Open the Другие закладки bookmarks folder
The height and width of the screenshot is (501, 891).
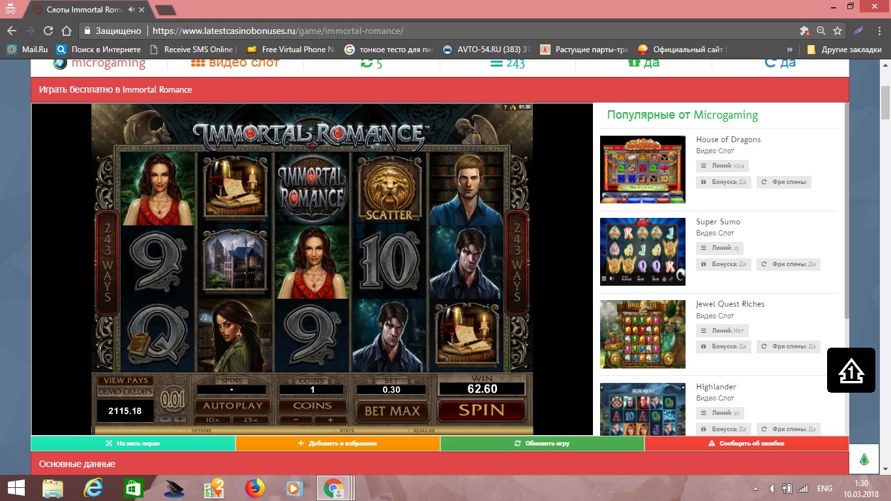click(x=844, y=50)
